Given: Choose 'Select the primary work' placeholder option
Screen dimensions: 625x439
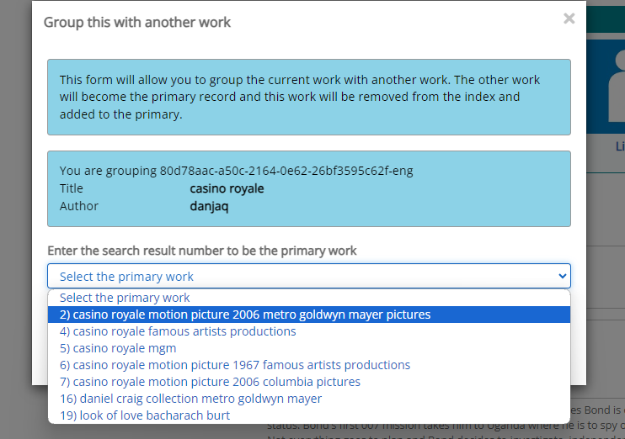Looking at the screenshot, I should tap(309, 298).
